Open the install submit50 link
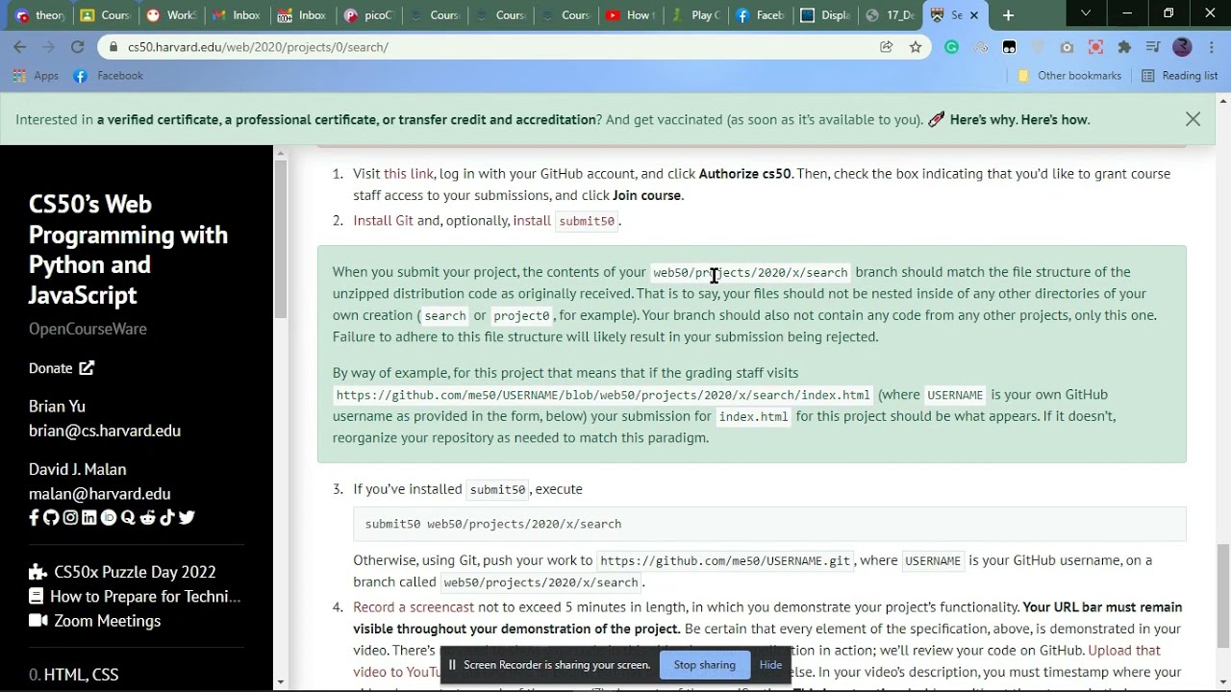 click(565, 220)
